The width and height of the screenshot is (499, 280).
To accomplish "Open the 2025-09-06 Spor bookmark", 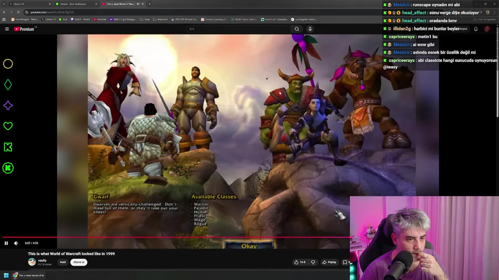I will coord(184,19).
